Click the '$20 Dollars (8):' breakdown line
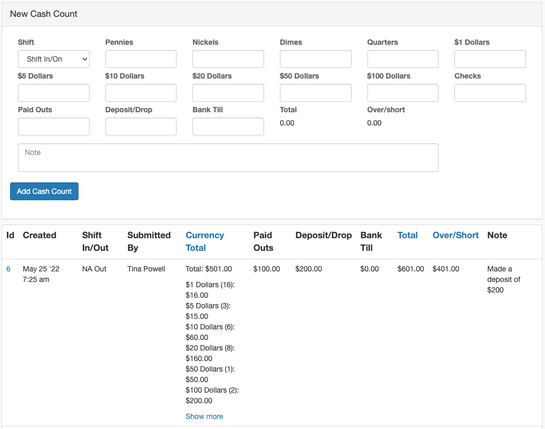The height and width of the screenshot is (429, 545). (210, 348)
